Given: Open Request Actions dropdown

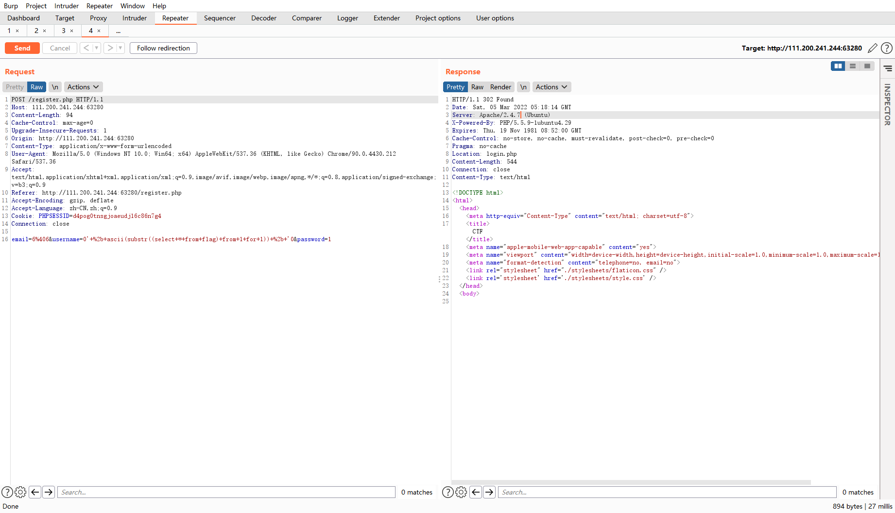Looking at the screenshot, I should pos(83,87).
